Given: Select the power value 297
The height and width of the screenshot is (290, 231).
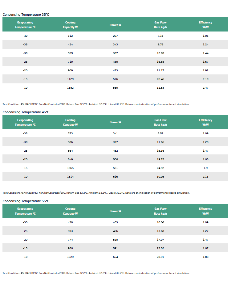Looking at the screenshot, I should [115, 36].
